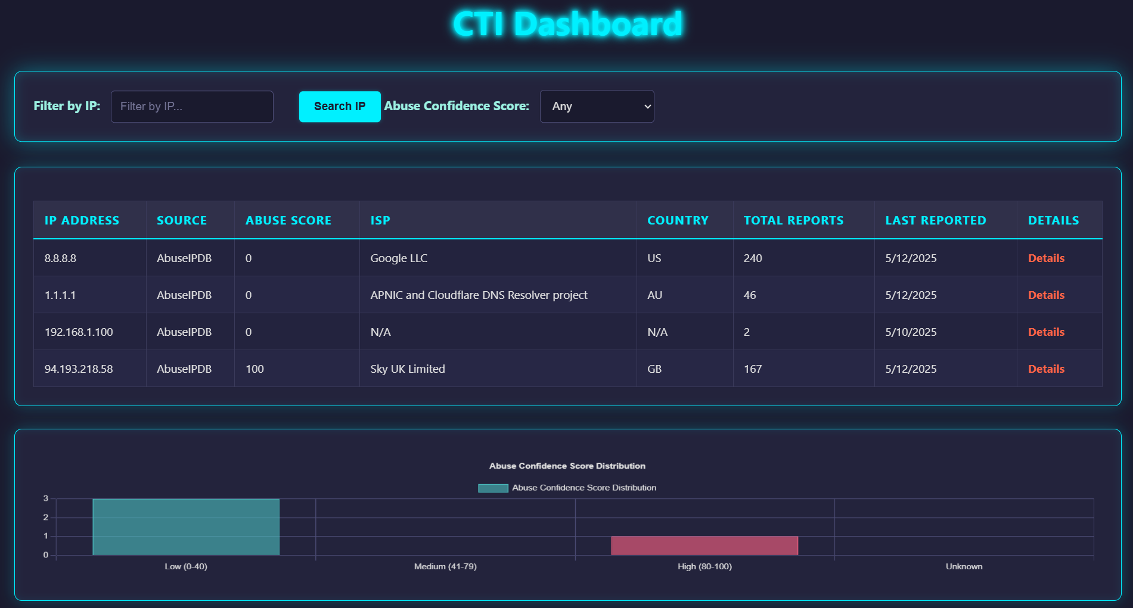Click the LAST REPORTED column header

click(x=945, y=220)
